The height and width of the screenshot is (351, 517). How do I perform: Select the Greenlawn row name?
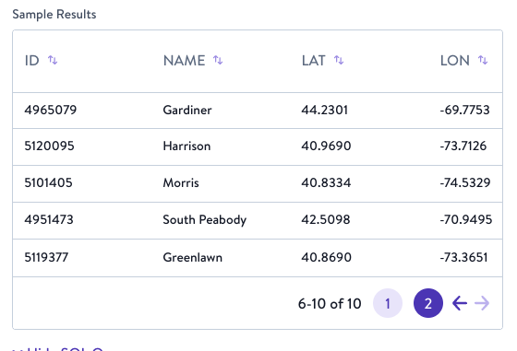[x=193, y=257]
